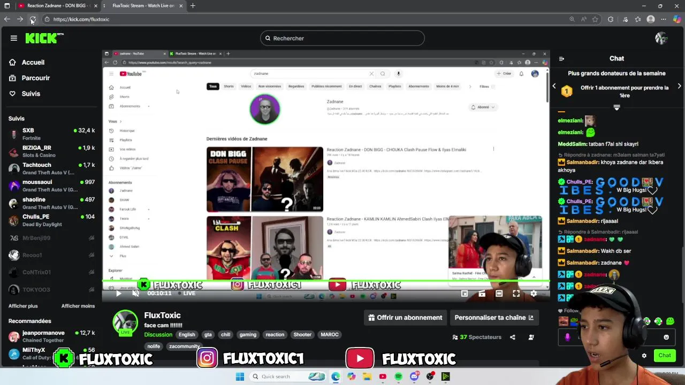Expand followed list with Afficher plus
685x385 pixels.
23,306
